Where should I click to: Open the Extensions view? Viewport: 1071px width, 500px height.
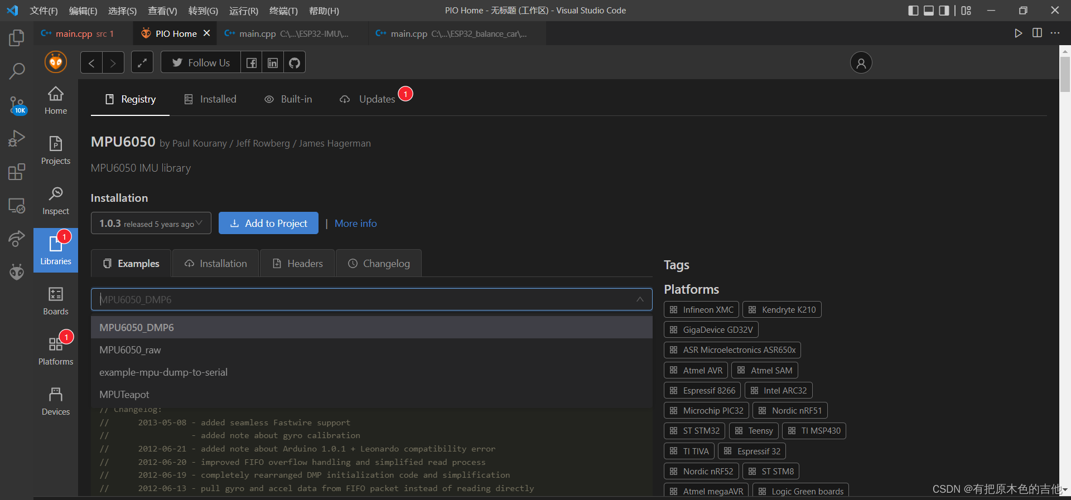(17, 172)
